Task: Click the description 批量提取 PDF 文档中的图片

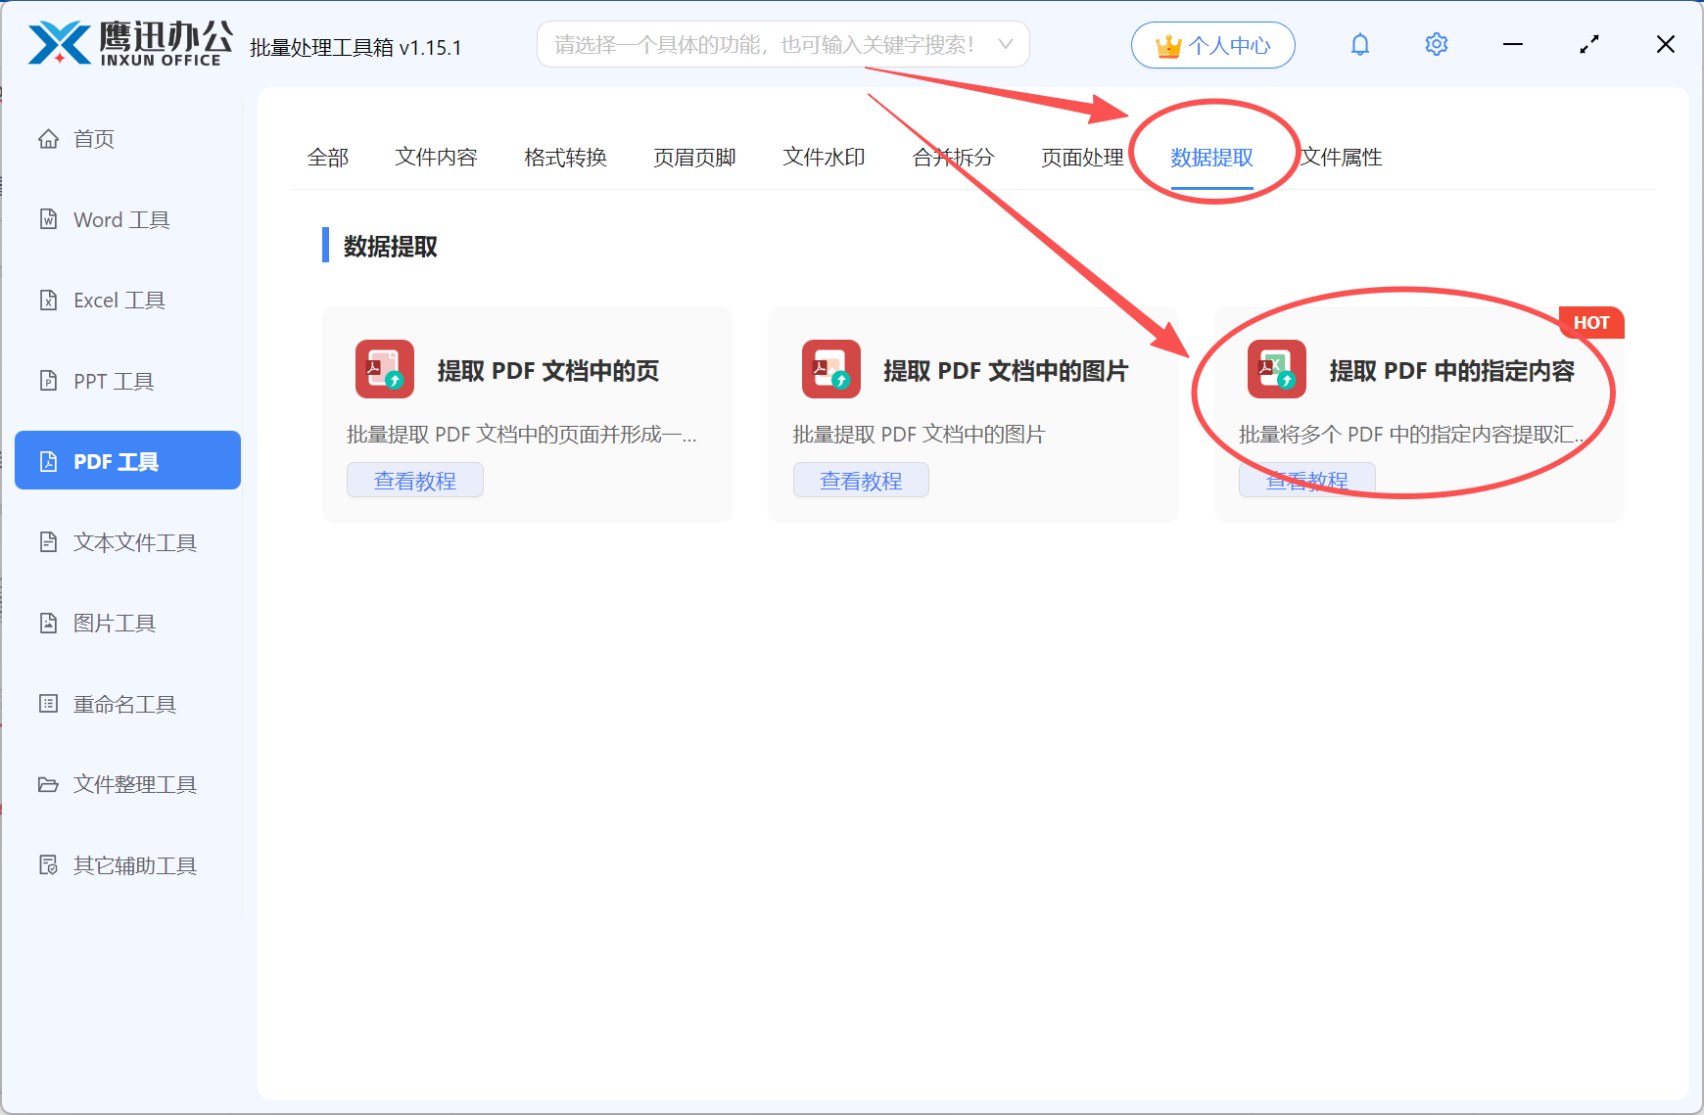Action: click(919, 435)
